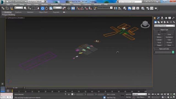176x99 pixels.
Task: Click Edit Named Selection Sets icon
Action: click(x=95, y=8)
